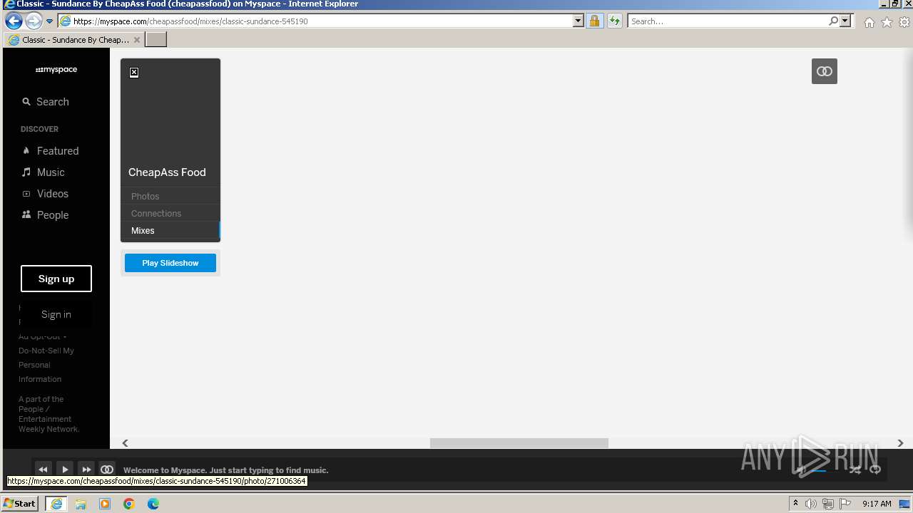Click the broken profile image icon
Viewport: 913px width, 513px height.
coord(134,73)
